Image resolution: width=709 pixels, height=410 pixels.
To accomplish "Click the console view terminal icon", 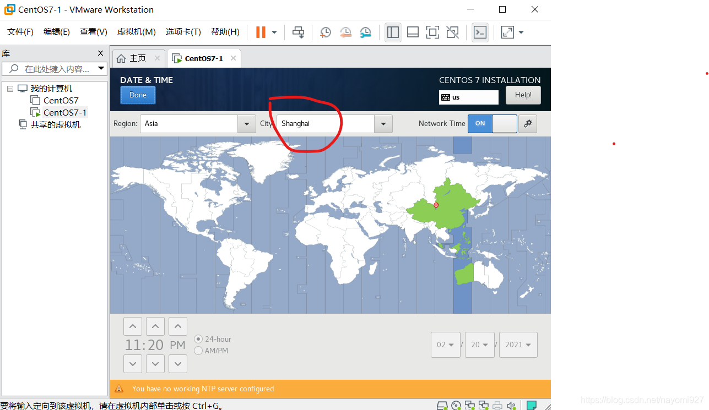I will click(x=480, y=32).
